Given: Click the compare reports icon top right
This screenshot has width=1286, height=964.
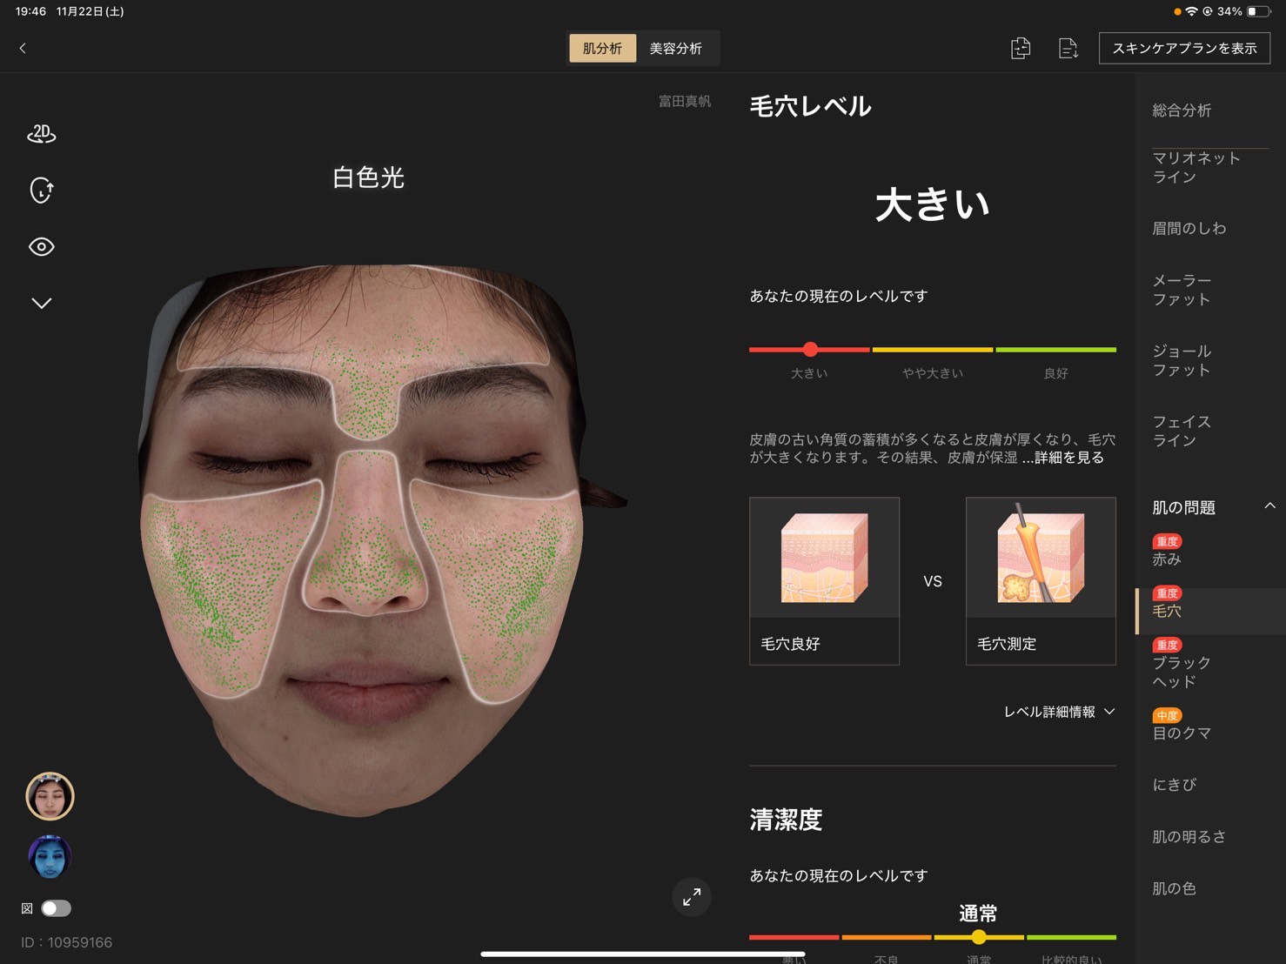Looking at the screenshot, I should pos(1020,48).
